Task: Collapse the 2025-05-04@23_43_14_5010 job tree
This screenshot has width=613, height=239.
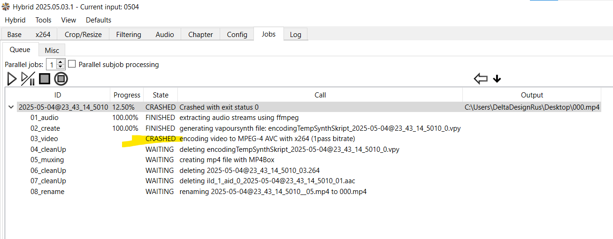Action: (x=11, y=107)
